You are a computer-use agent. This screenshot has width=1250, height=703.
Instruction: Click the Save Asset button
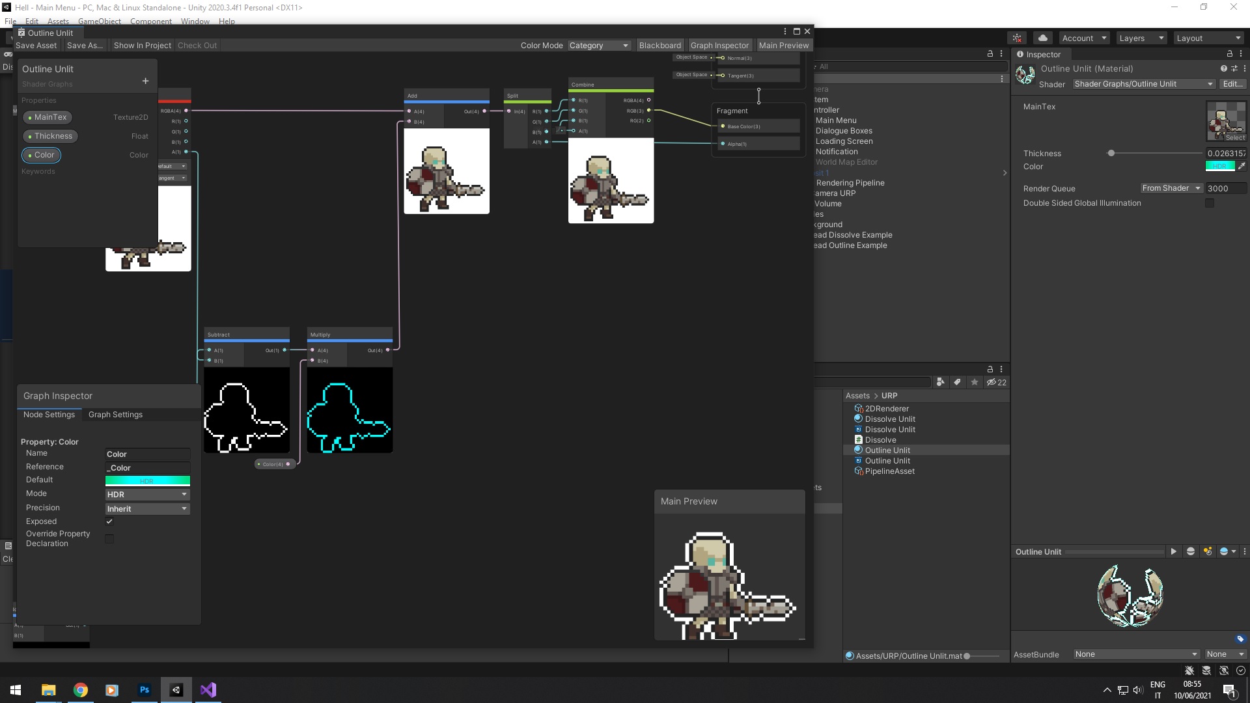(x=36, y=45)
